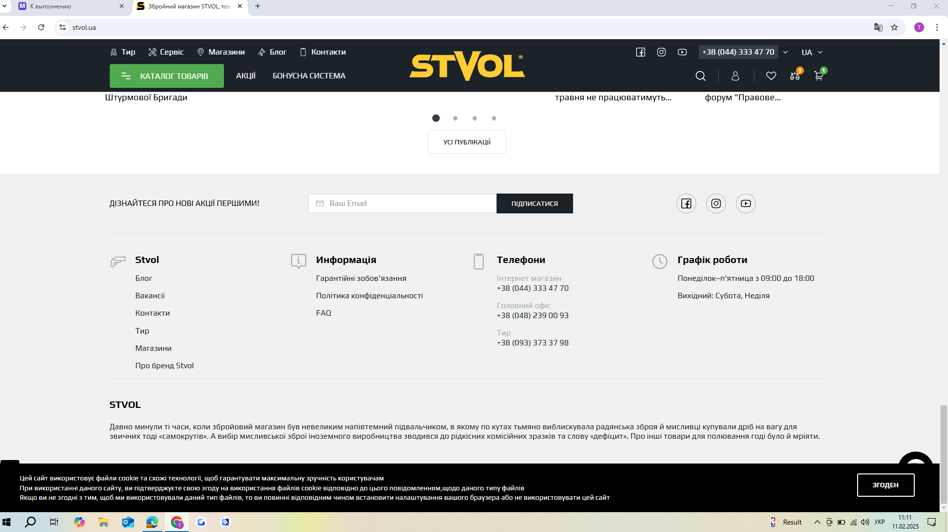
Task: Open the Windows Start menu
Action: click(6, 522)
